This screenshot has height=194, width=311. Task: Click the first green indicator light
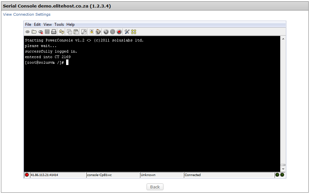pos(277,175)
